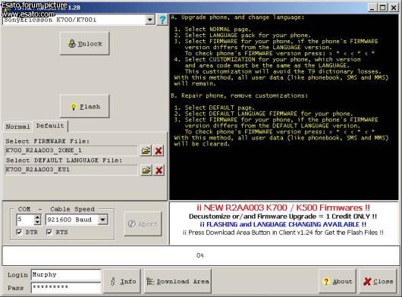This screenshot has width=402, height=297.
Task: Click the Info button
Action: [x=122, y=281]
